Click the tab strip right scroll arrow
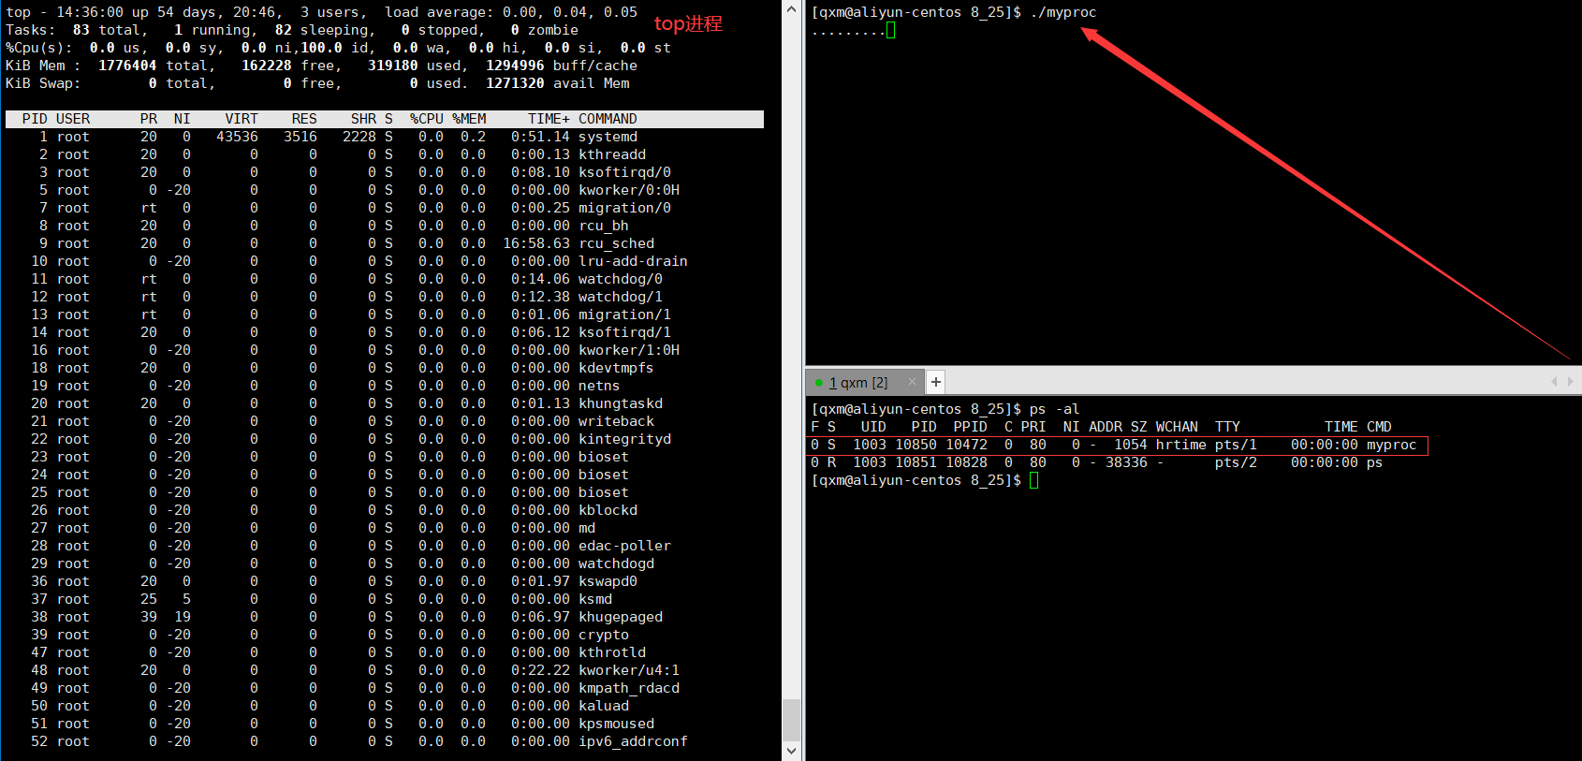 pos(1570,382)
